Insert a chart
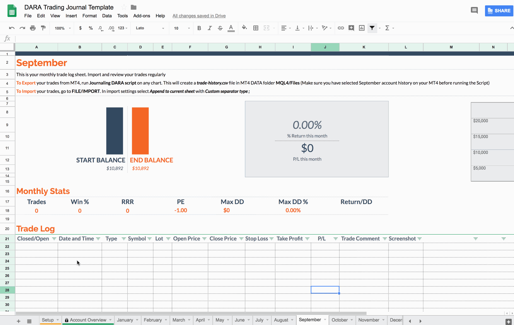The height and width of the screenshot is (325, 514). click(x=362, y=28)
